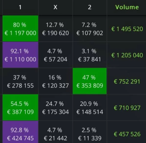Click the column 2 header
The image size is (146, 143).
[90, 7]
